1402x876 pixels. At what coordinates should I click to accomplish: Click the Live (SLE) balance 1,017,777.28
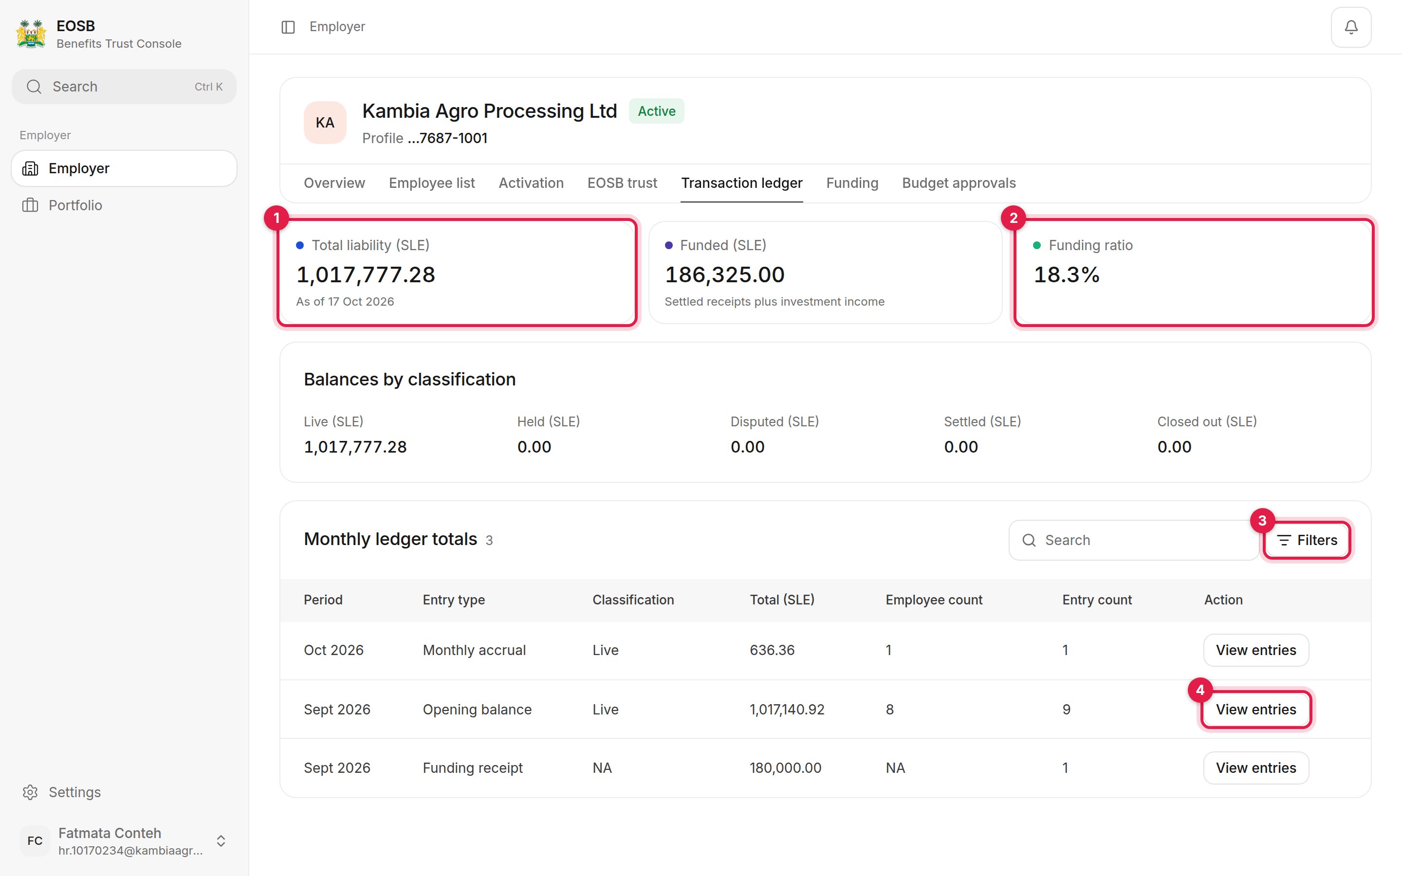click(x=355, y=447)
